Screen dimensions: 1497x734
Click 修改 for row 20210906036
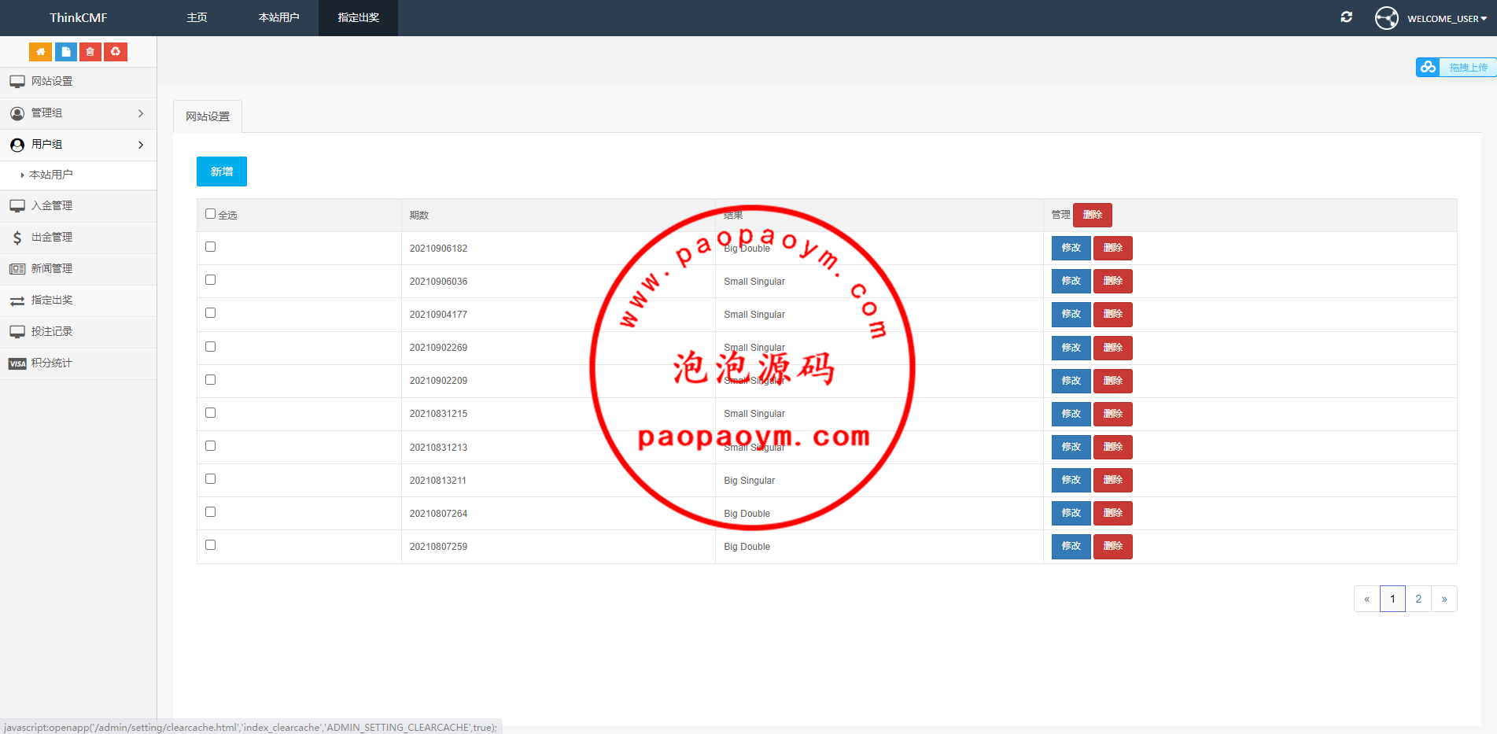(x=1071, y=281)
